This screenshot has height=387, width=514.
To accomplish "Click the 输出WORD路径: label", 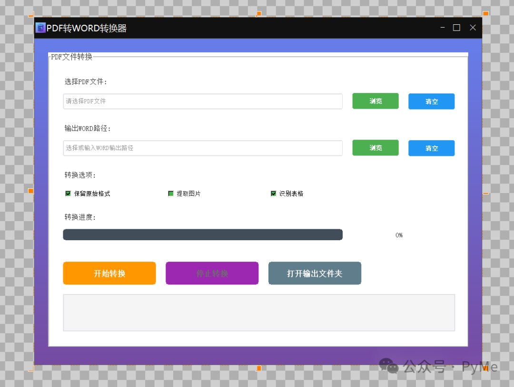I will pyautogui.click(x=88, y=128).
